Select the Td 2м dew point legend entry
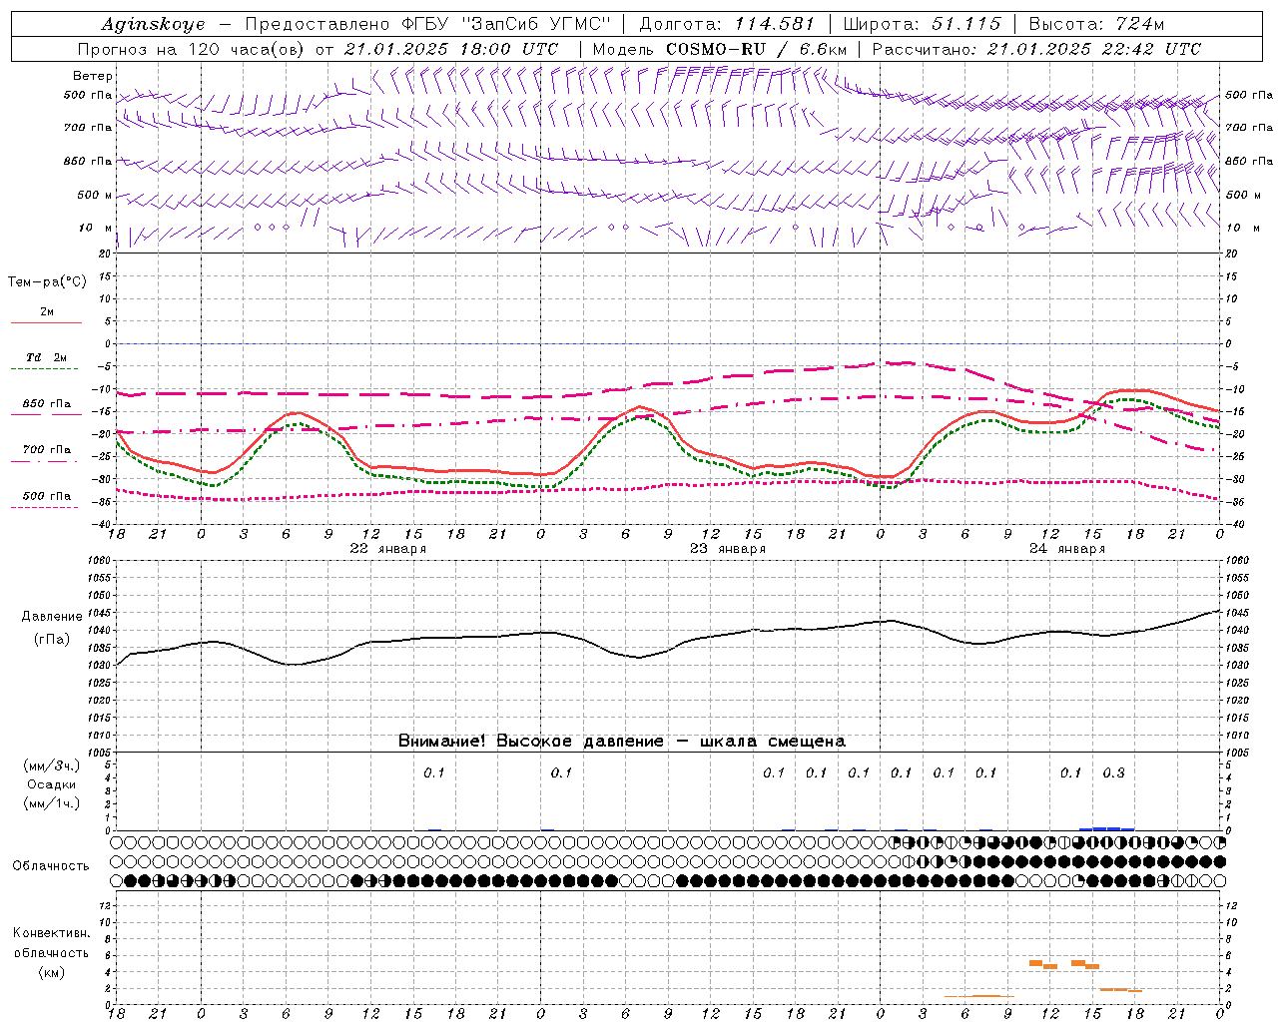The height and width of the screenshot is (1022, 1278). (46, 361)
